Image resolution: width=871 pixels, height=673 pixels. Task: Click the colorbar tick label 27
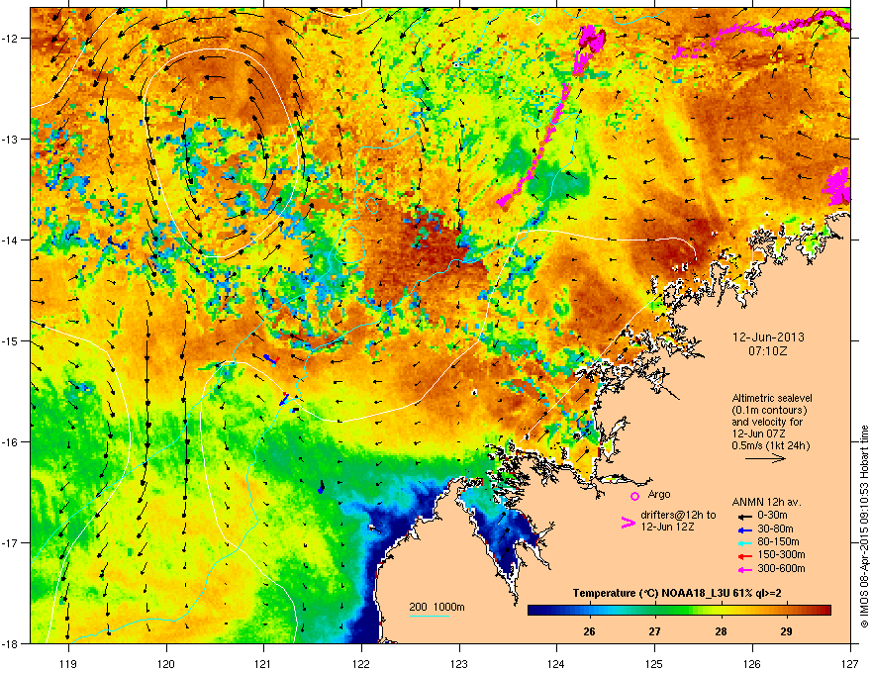pyautogui.click(x=655, y=631)
